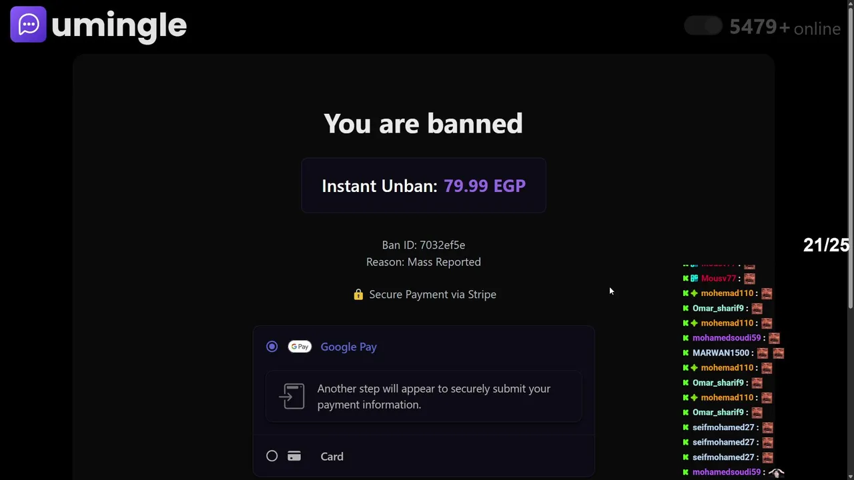The width and height of the screenshot is (854, 480).
Task: Click the Mousv77 username in chat
Action: 718,279
